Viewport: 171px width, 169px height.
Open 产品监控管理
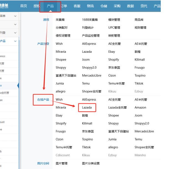click(91, 36)
